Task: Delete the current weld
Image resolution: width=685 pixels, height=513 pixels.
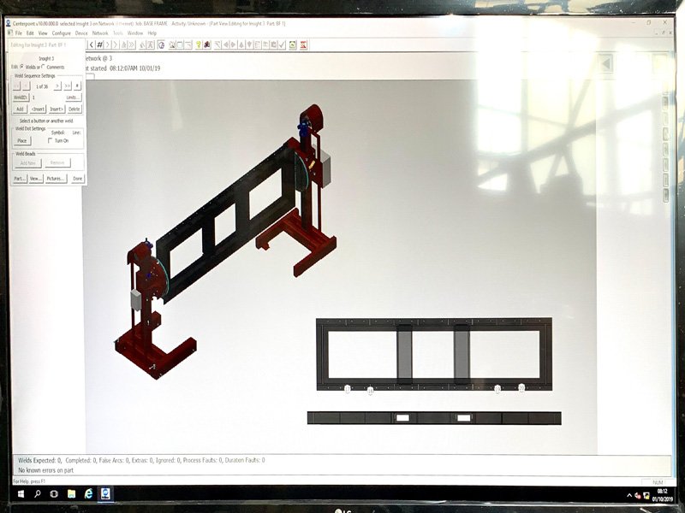Action: [74, 109]
